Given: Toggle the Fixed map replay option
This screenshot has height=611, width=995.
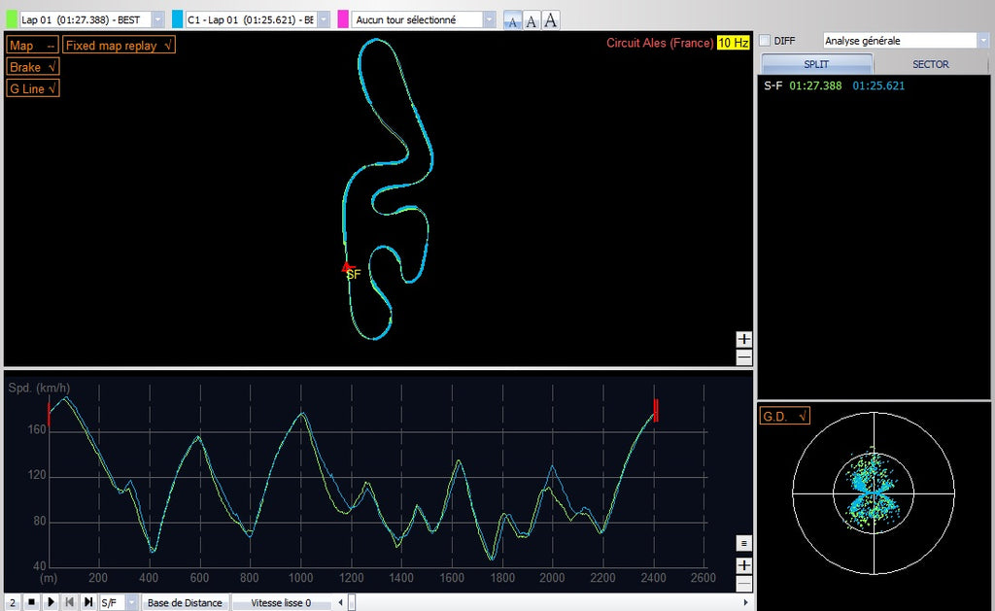Looking at the screenshot, I should tap(119, 46).
